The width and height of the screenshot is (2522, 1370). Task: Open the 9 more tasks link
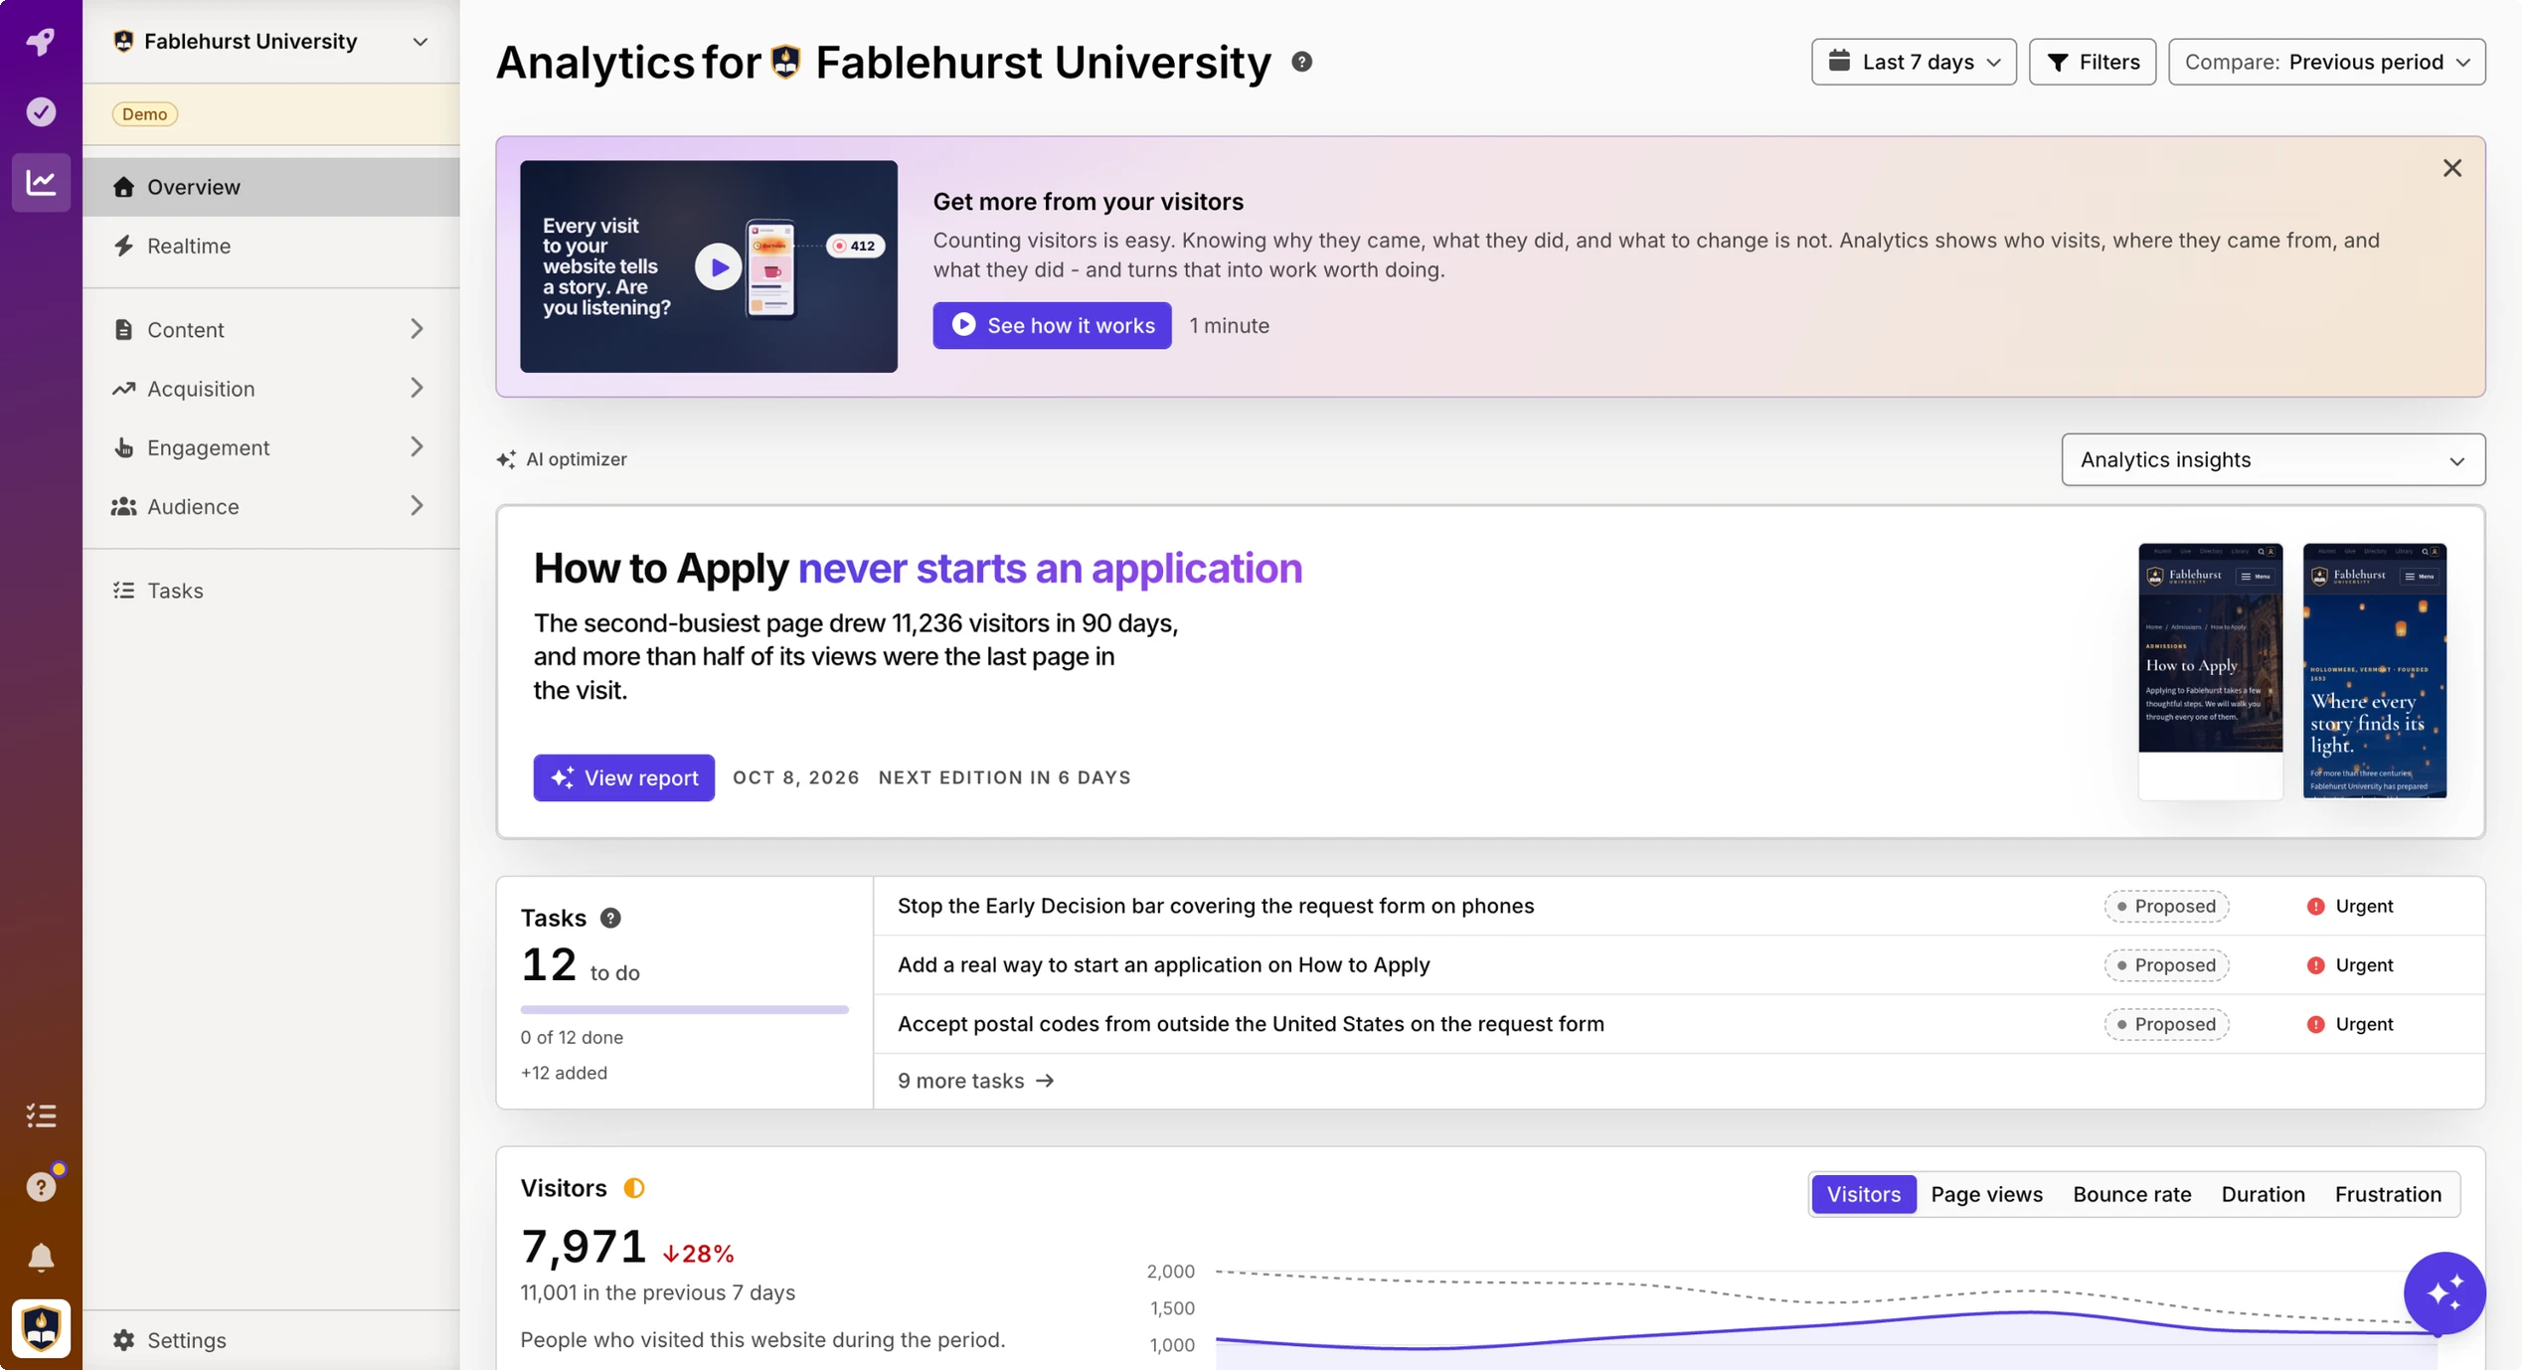[975, 1081]
